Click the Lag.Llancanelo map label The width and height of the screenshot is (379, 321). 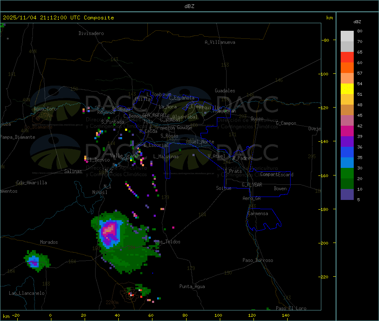pos(27,293)
